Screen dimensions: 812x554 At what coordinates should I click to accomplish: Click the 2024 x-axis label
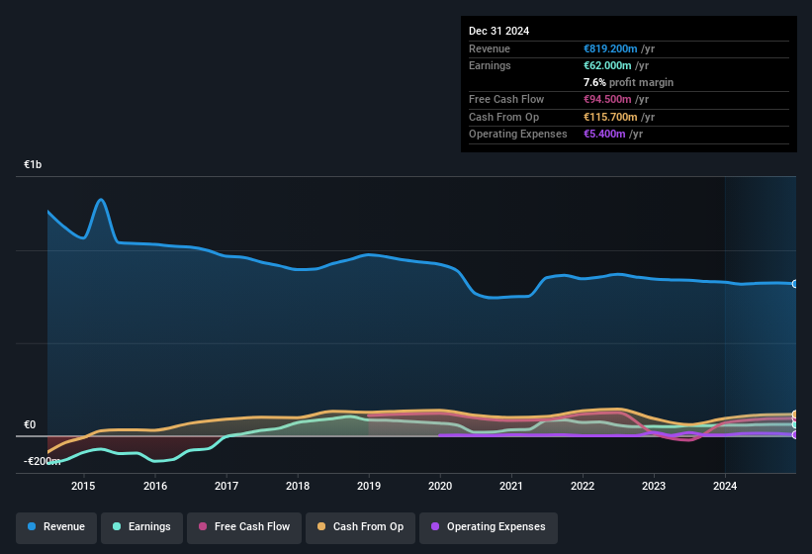click(x=725, y=486)
